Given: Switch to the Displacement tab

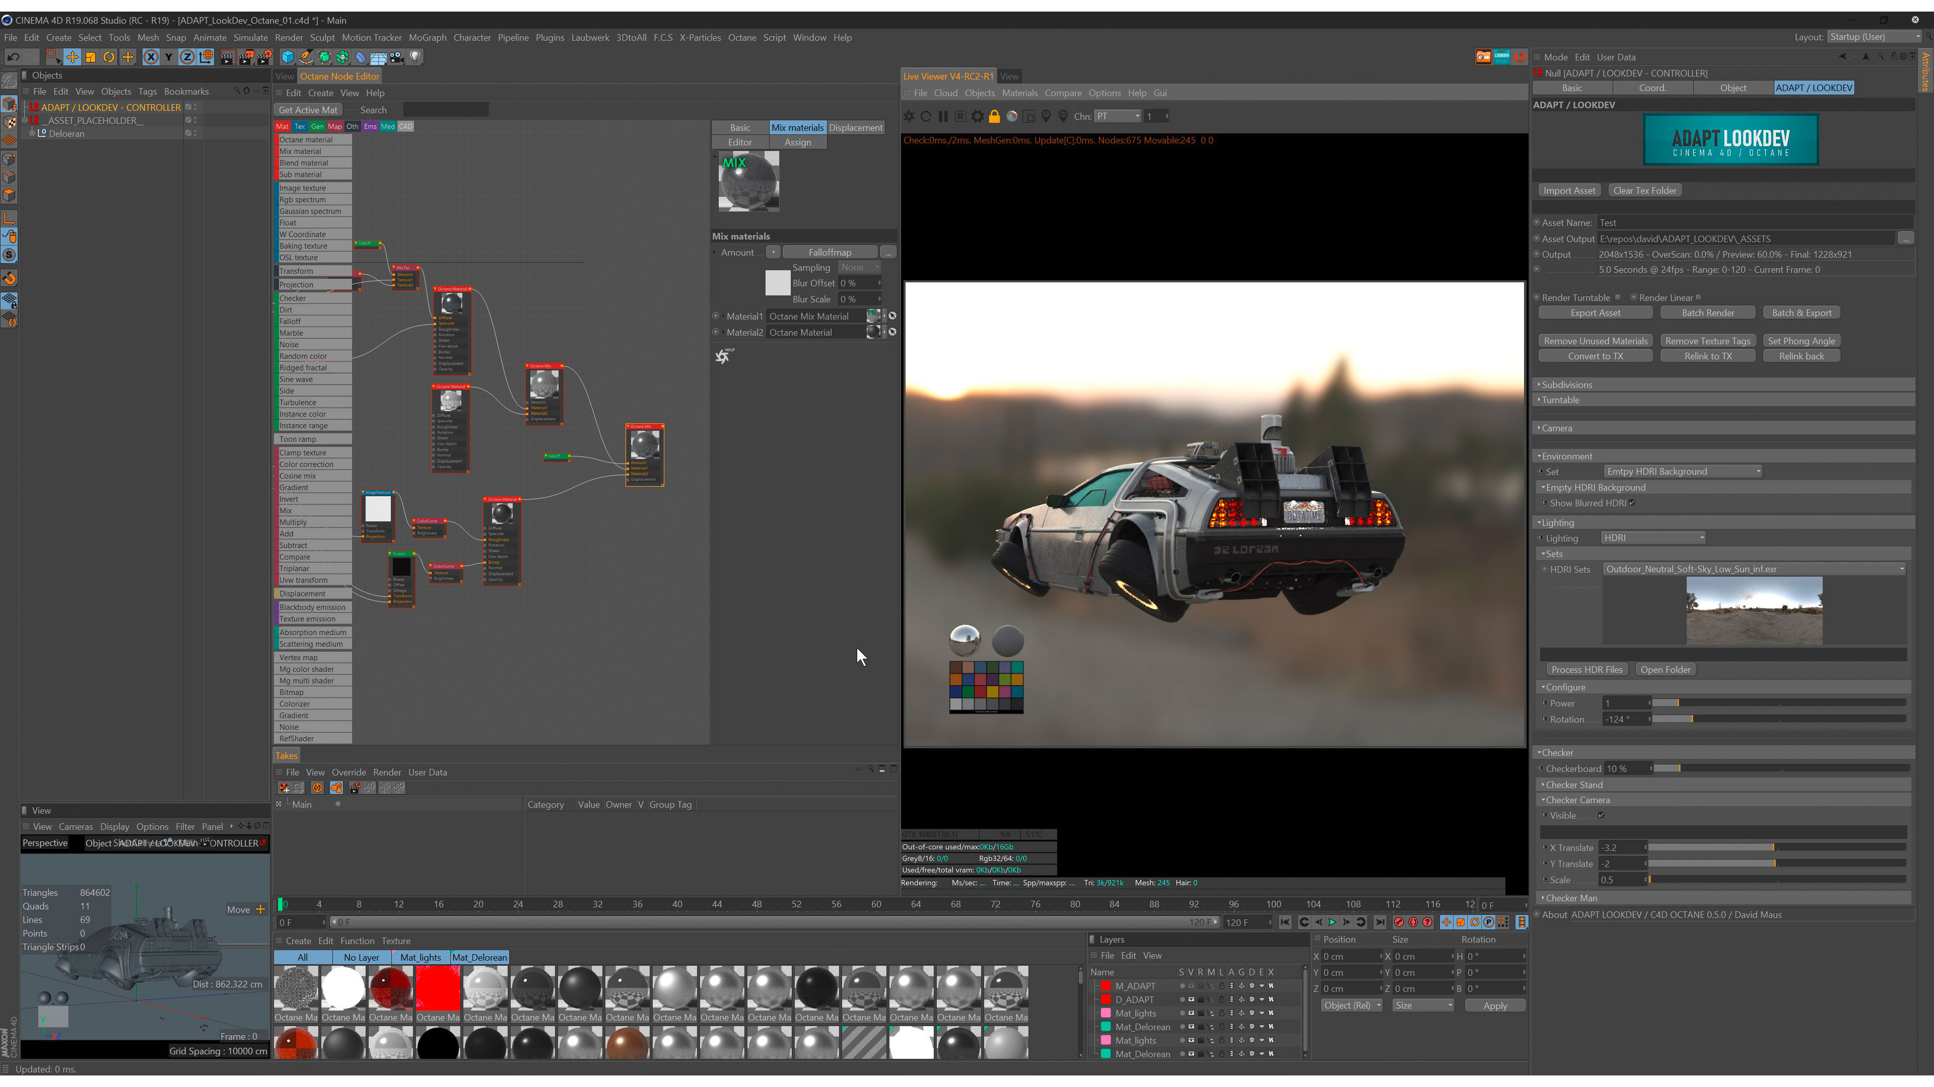Looking at the screenshot, I should pos(855,127).
